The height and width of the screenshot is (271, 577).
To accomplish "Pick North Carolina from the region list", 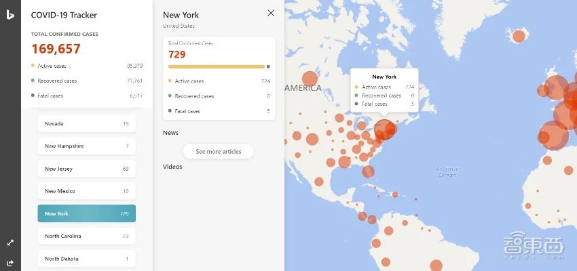I will coord(86,236).
